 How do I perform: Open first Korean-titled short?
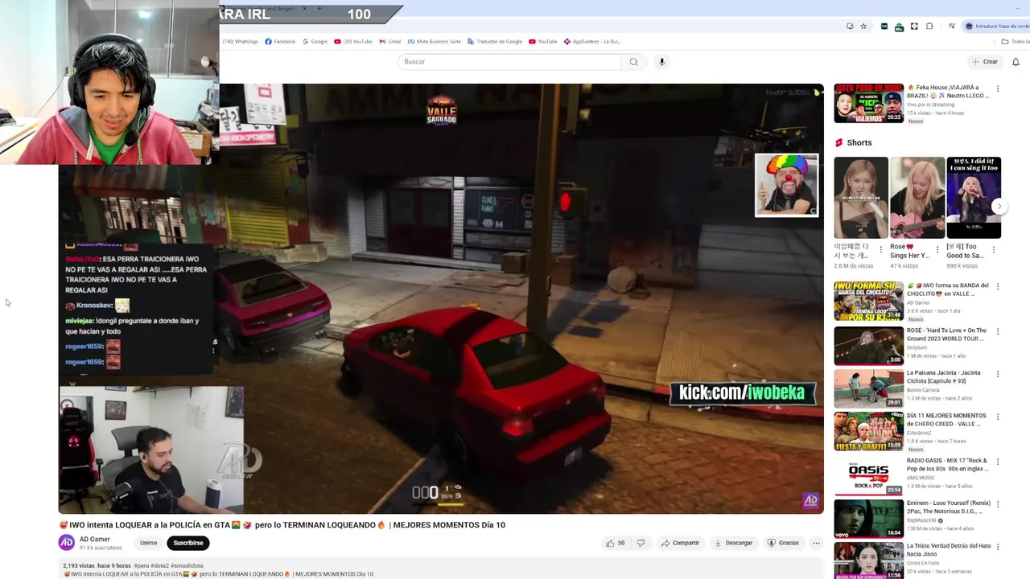click(x=861, y=198)
